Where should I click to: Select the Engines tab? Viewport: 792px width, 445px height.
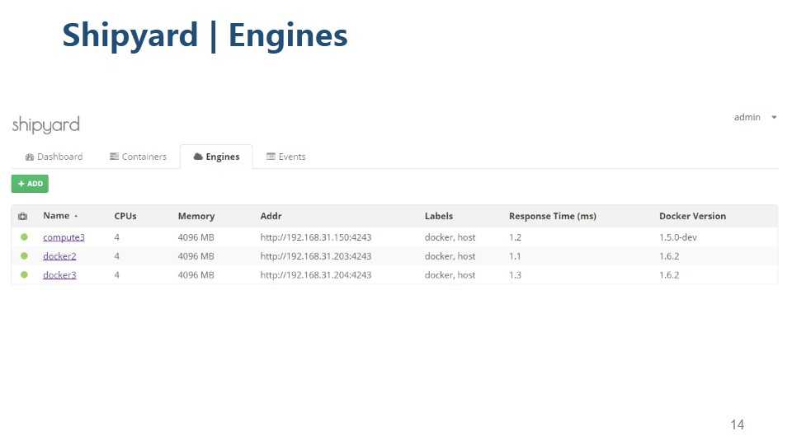tap(216, 157)
